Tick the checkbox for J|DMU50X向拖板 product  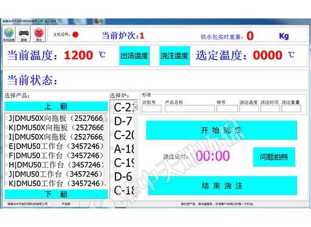tap(7, 118)
